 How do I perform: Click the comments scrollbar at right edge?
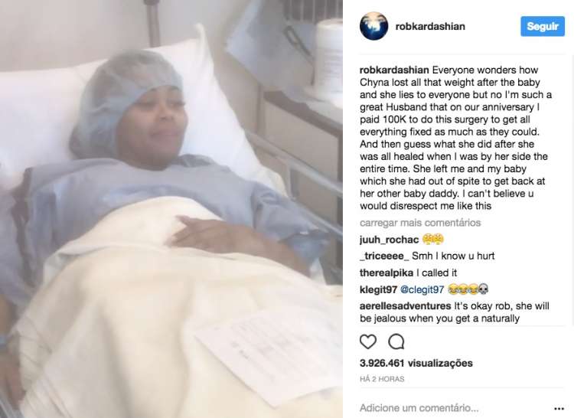point(572,191)
